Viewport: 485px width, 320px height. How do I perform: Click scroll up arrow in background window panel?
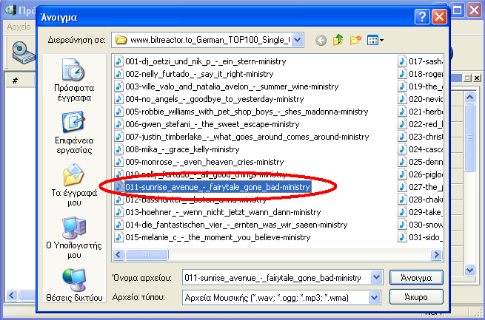[470, 98]
